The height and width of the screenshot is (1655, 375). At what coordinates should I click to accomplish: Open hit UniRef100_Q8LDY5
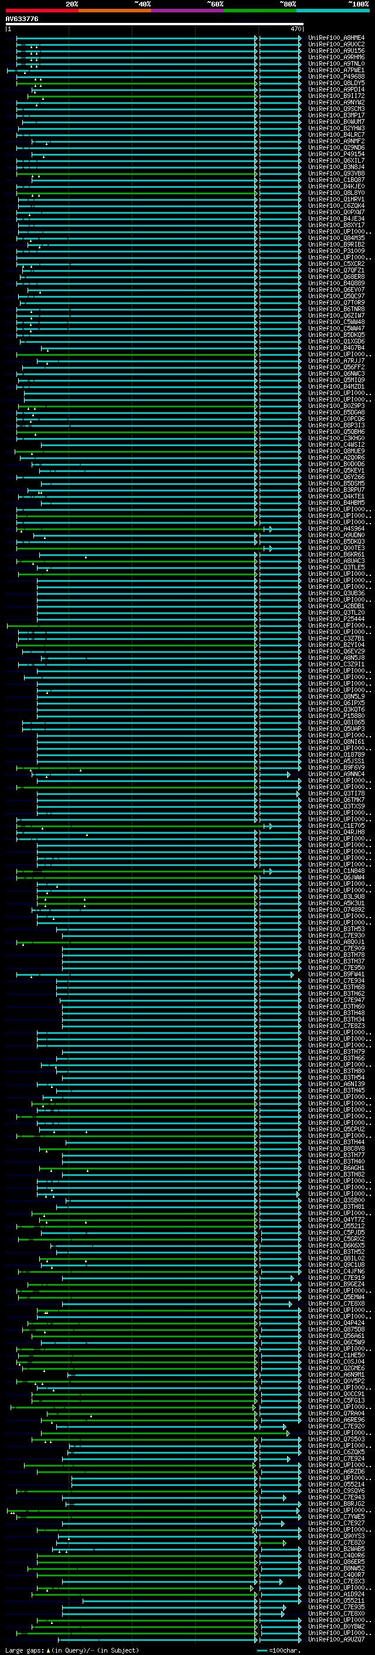tap(336, 83)
